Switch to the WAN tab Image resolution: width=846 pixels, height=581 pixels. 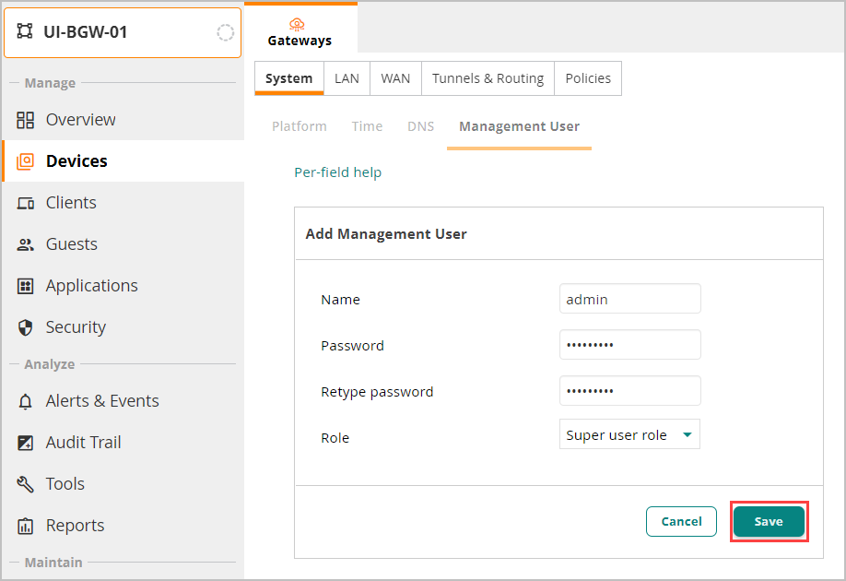click(395, 78)
